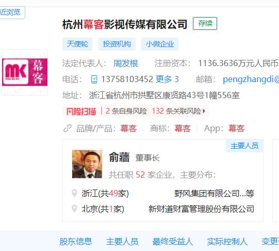The height and width of the screenshot is (251, 279).
Task: Click the 存续 status badge
Action: point(205,23)
